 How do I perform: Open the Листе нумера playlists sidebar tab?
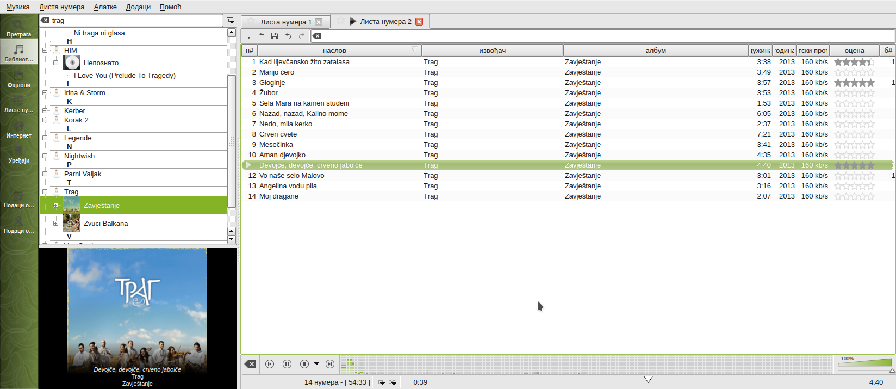click(x=19, y=103)
